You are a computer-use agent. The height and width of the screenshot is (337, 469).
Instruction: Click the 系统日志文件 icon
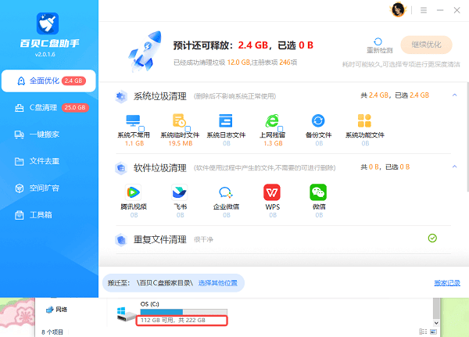point(225,120)
